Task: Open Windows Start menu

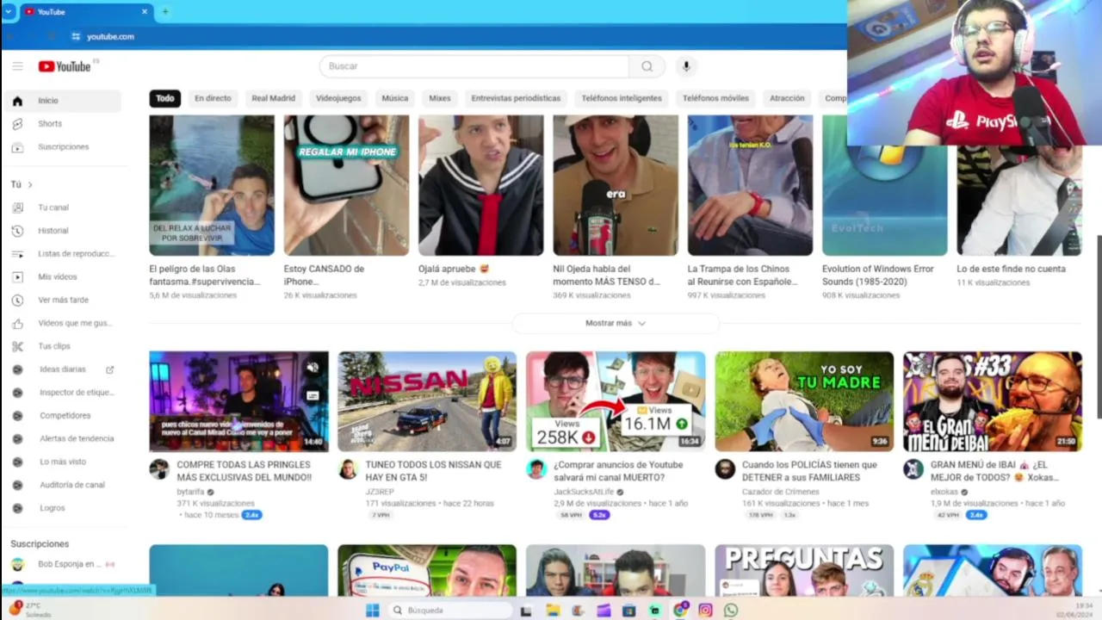Action: point(372,610)
